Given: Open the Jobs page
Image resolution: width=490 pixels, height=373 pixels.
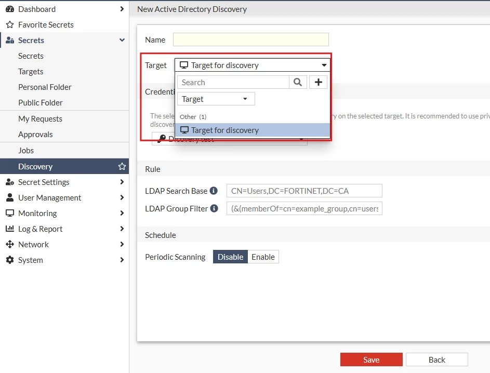Looking at the screenshot, I should pos(26,151).
